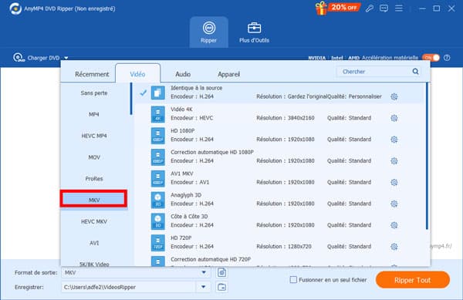Select HEVC MKV format category

[x=94, y=221]
